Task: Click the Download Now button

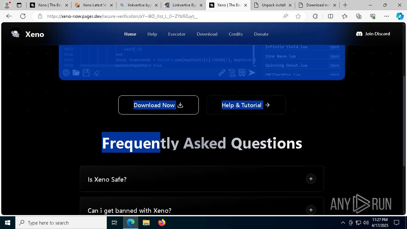Action: click(x=158, y=105)
